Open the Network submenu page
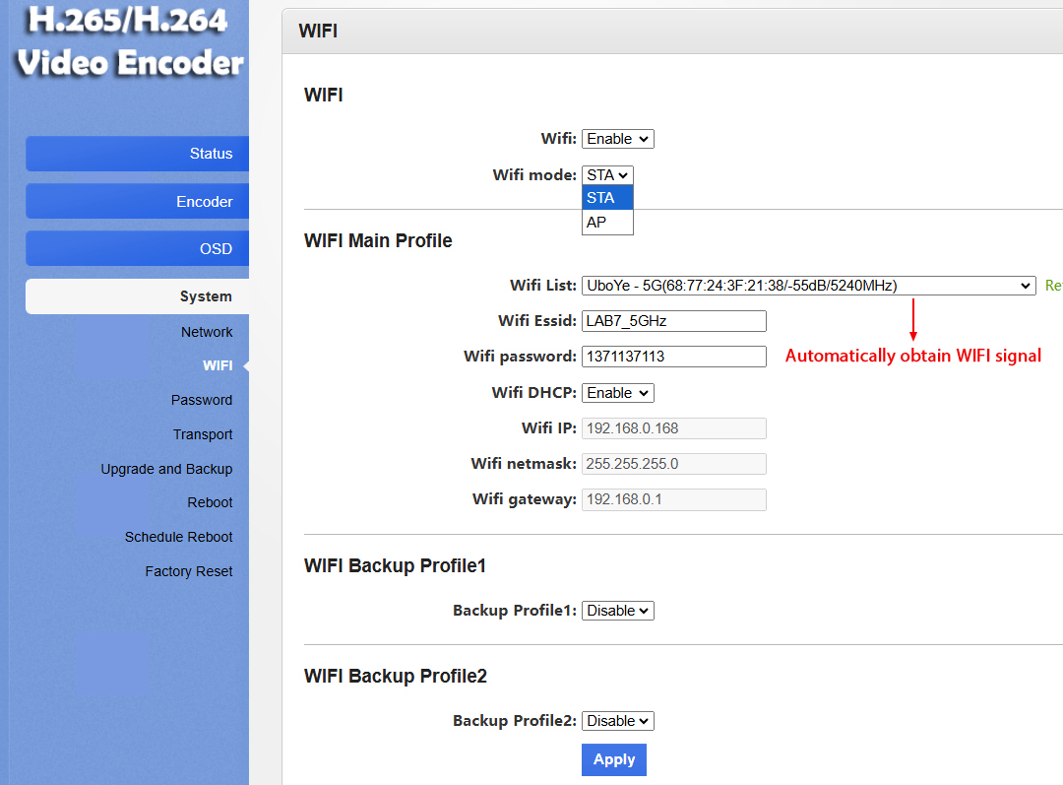The image size is (1063, 785). 206,332
